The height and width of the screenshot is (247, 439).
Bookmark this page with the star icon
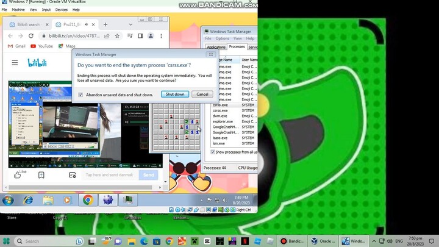tap(117, 36)
